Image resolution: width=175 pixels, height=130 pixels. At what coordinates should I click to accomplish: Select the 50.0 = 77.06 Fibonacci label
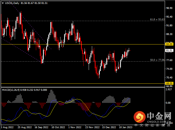[x=157, y=60]
